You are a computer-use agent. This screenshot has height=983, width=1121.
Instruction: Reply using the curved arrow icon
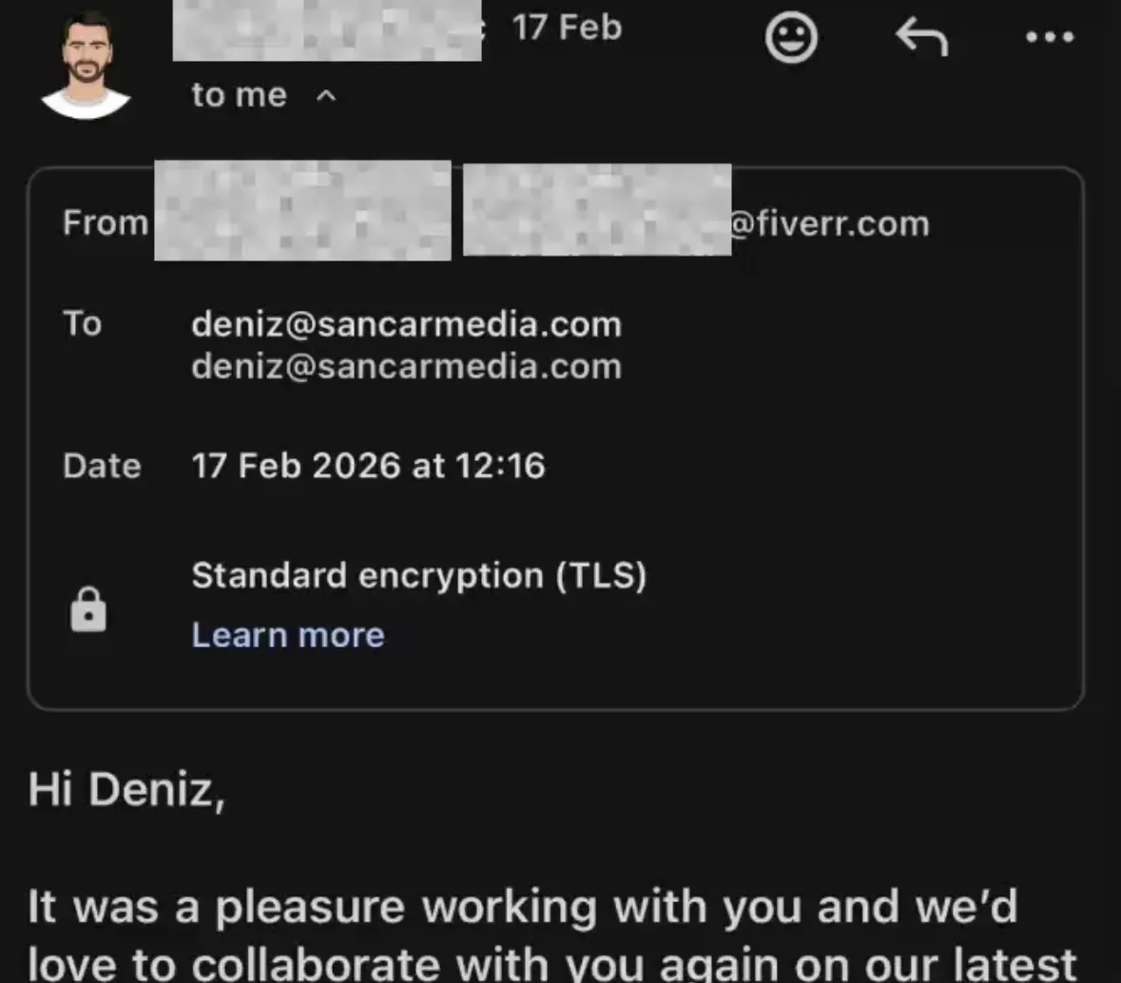[x=921, y=36]
